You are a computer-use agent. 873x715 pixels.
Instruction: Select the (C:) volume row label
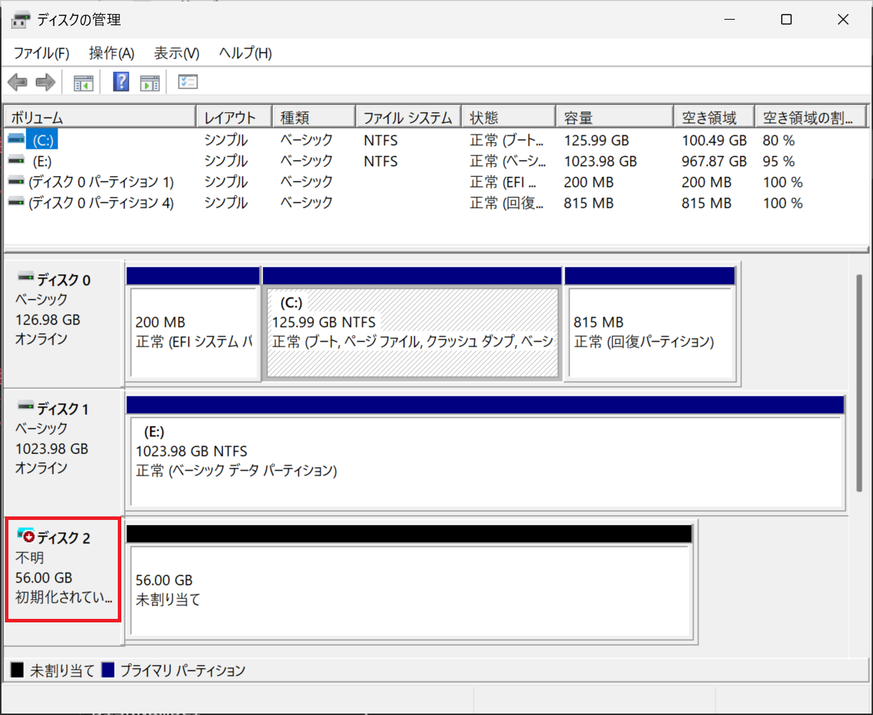tap(43, 140)
